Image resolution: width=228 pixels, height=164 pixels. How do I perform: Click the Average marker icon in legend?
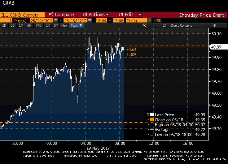[x=151, y=130]
